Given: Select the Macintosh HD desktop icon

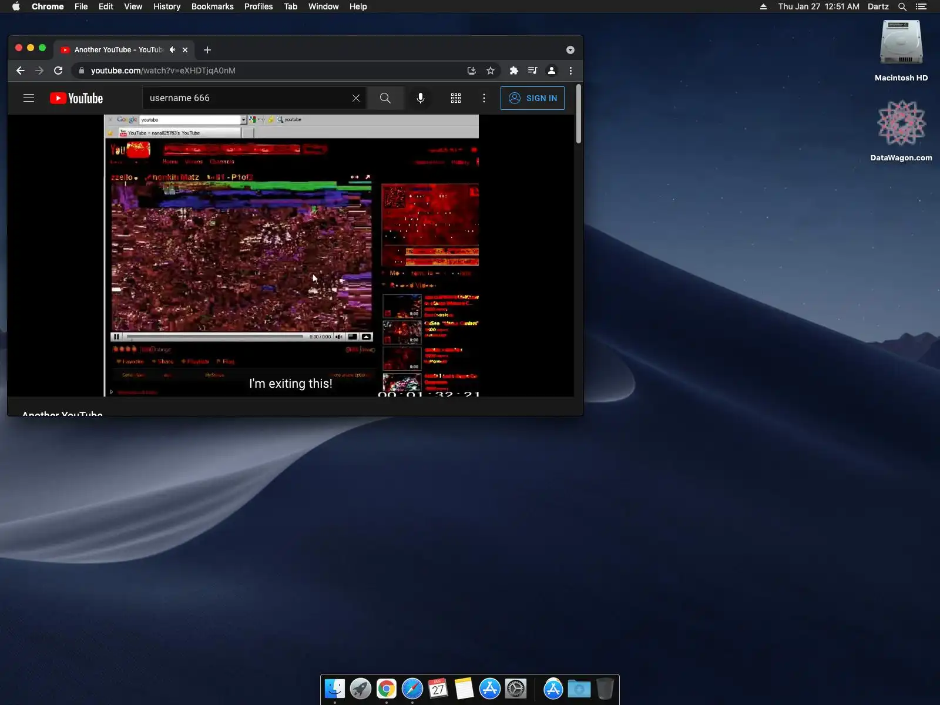Looking at the screenshot, I should pos(901,51).
